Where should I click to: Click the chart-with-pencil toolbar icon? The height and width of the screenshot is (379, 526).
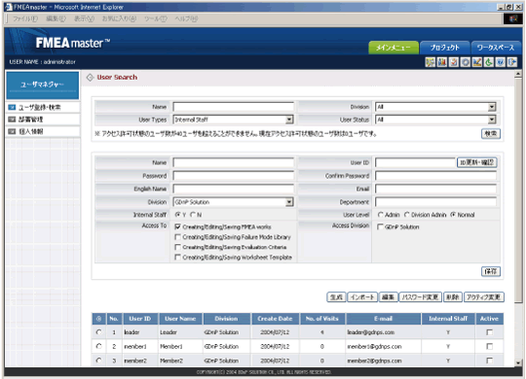tap(477, 62)
